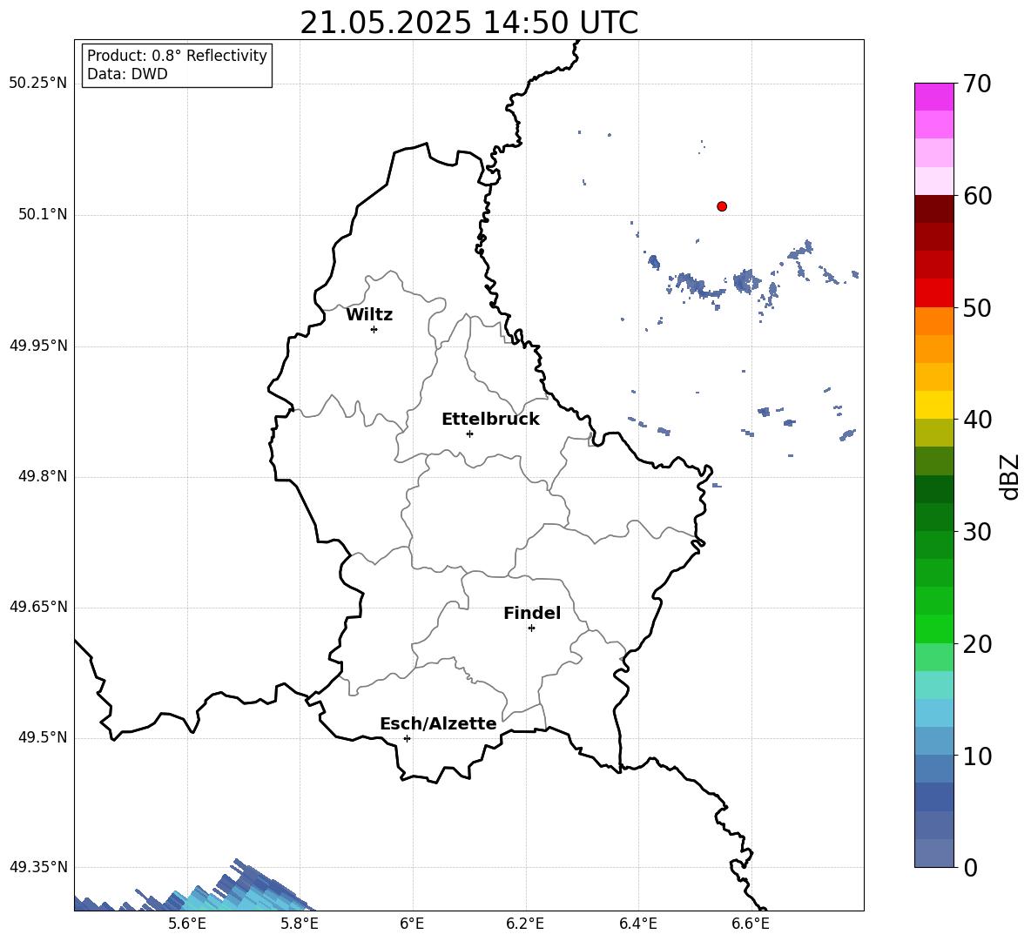
Task: Click the 50 tick on the colorbar
Action: (977, 307)
